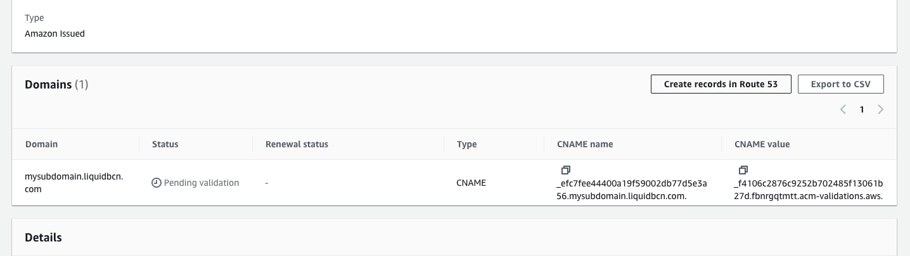Click the Domain column header

(x=41, y=144)
